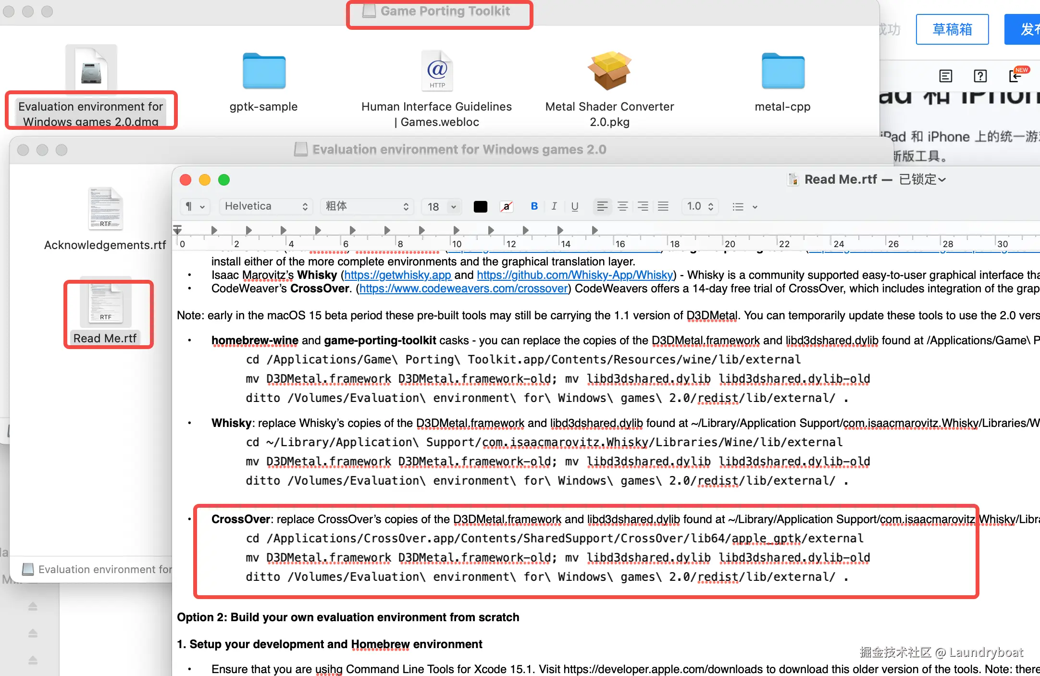This screenshot has width=1040, height=676.
Task: Click the black text color swatch
Action: click(x=480, y=206)
